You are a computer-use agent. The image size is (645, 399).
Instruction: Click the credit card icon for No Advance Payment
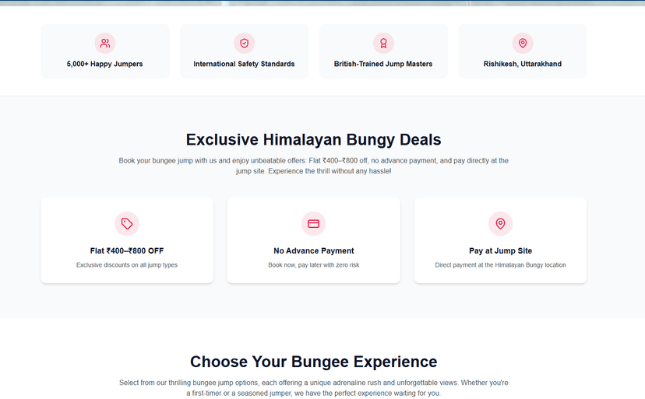pyautogui.click(x=313, y=224)
